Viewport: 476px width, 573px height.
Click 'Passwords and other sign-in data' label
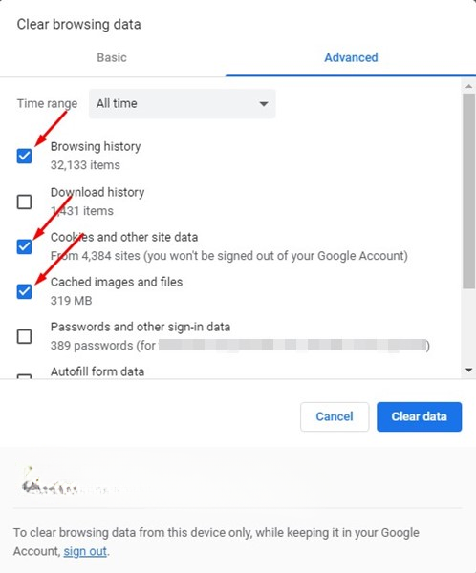click(x=141, y=327)
